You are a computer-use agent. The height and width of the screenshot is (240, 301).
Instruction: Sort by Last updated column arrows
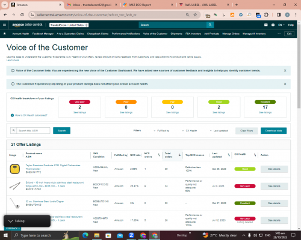pos(229,155)
